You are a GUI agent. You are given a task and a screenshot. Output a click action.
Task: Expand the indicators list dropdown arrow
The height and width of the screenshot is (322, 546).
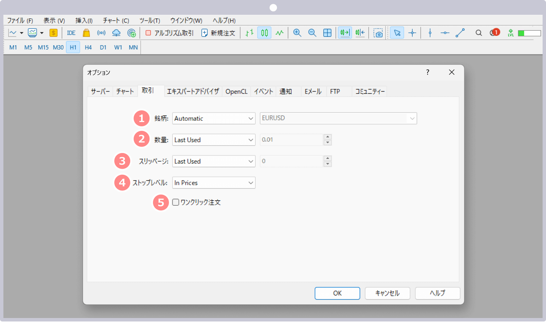click(42, 33)
